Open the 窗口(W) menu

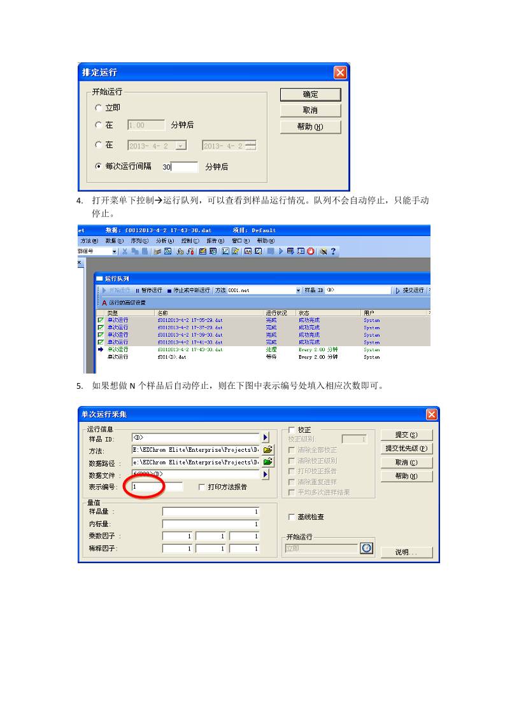240,241
